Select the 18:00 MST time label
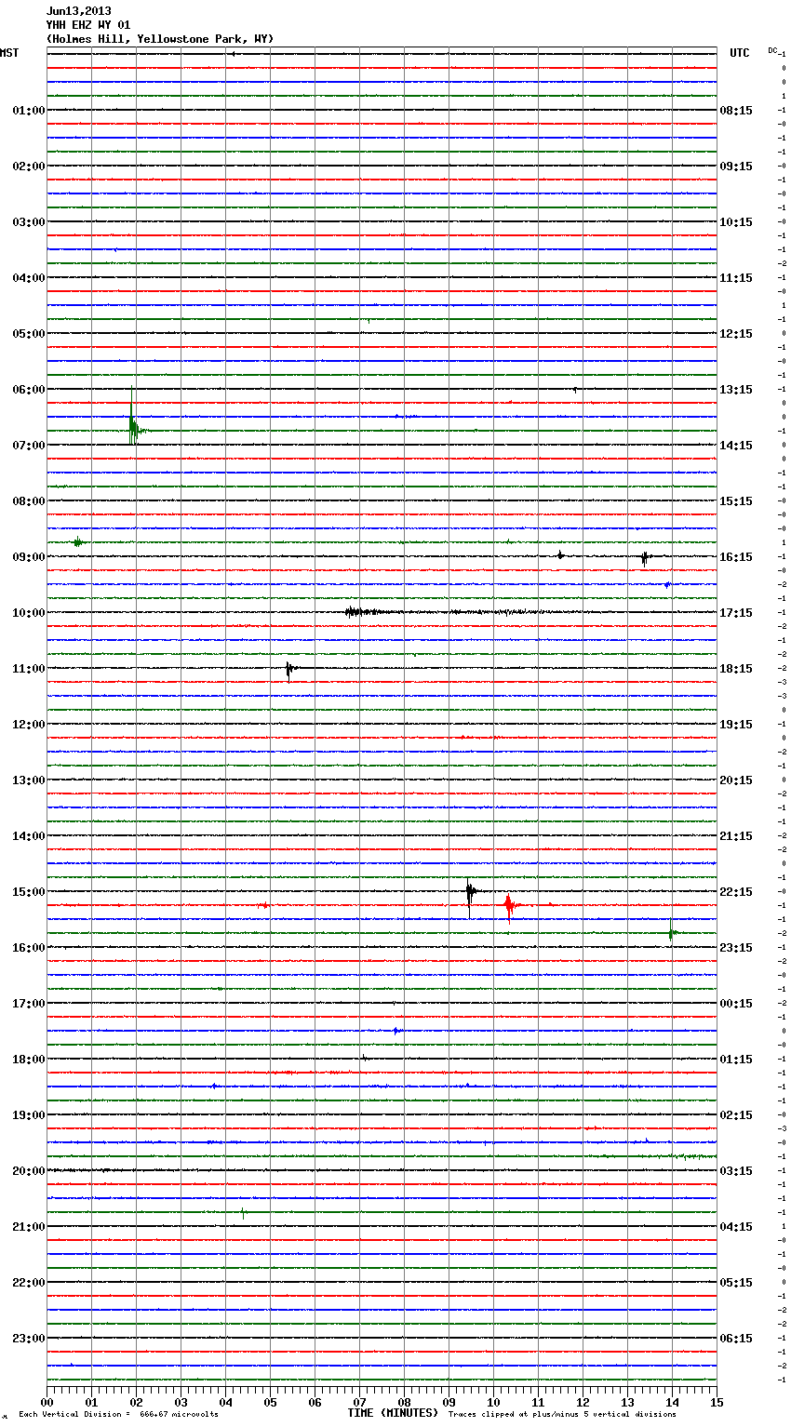 (x=28, y=1060)
